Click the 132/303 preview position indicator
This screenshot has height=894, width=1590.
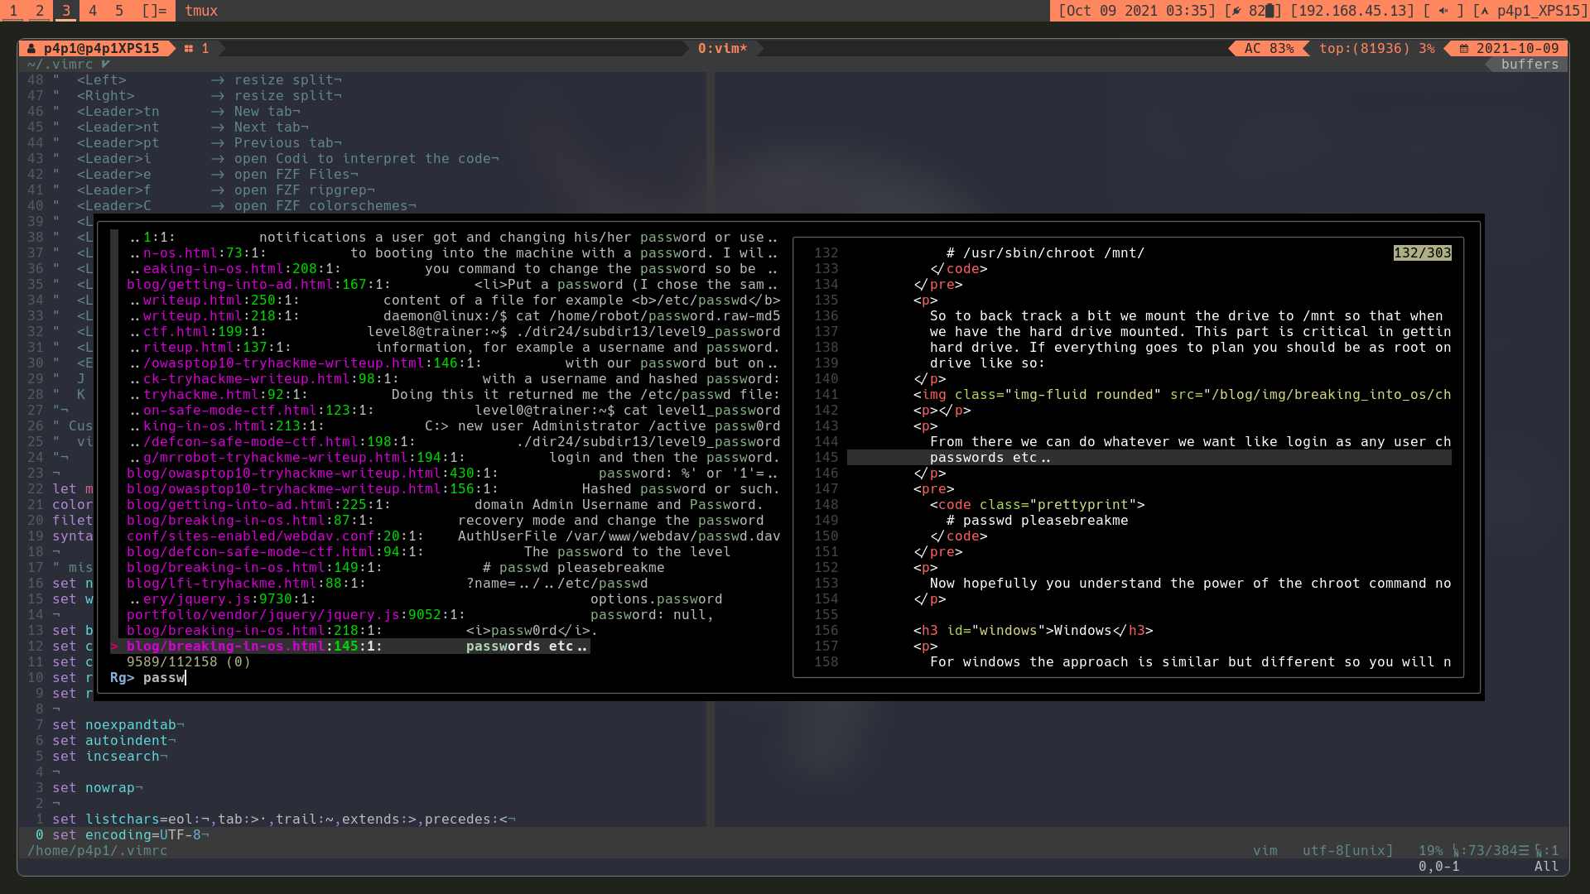[x=1422, y=253]
